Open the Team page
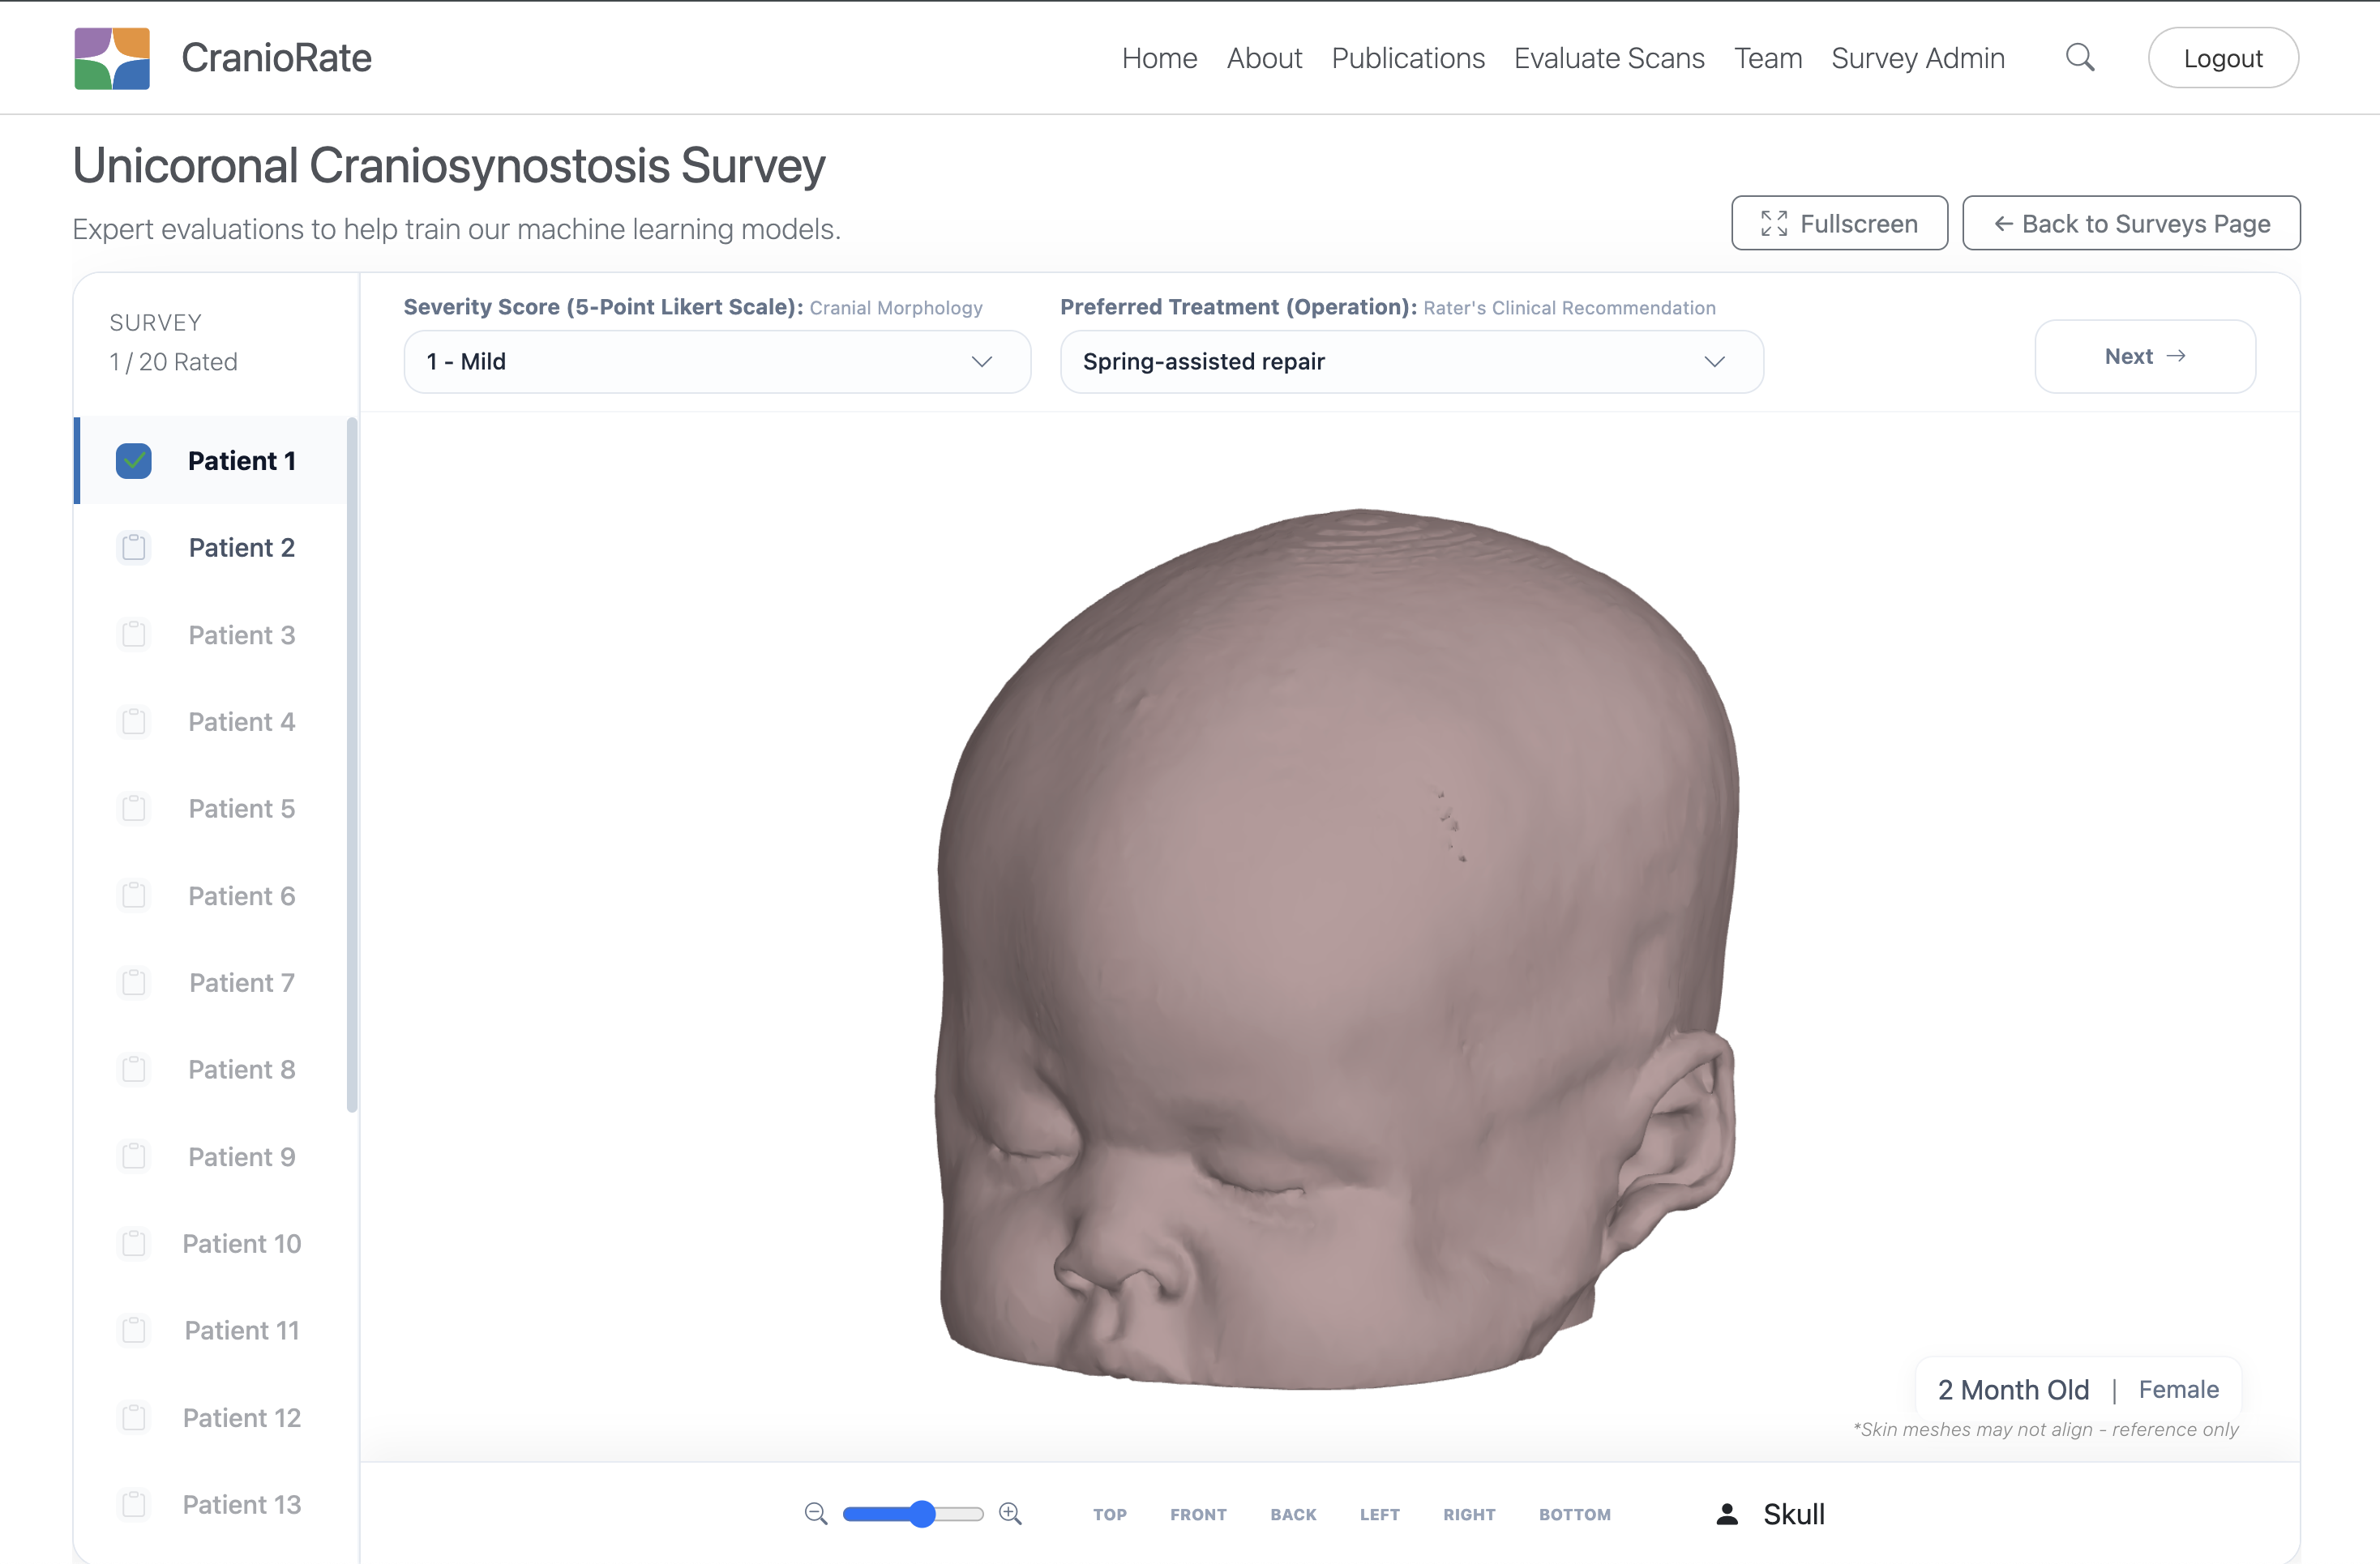The image size is (2380, 1564). click(x=1768, y=58)
